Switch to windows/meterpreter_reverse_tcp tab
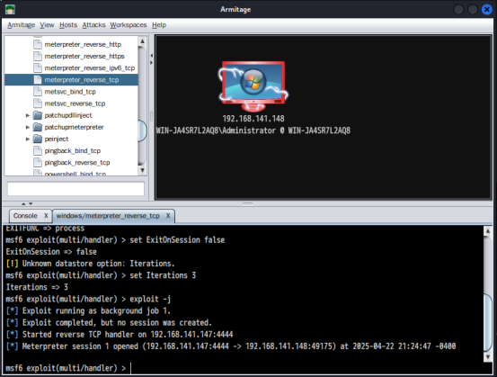The image size is (497, 377). 108,216
